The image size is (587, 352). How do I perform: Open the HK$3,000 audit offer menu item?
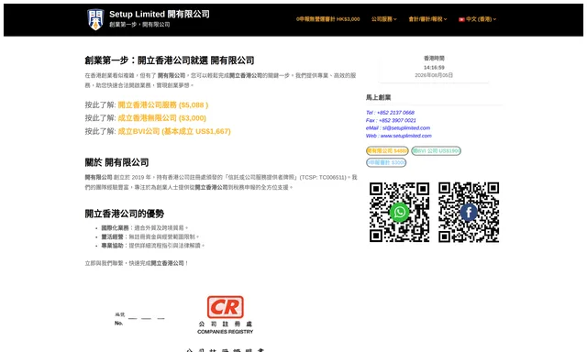click(x=328, y=19)
